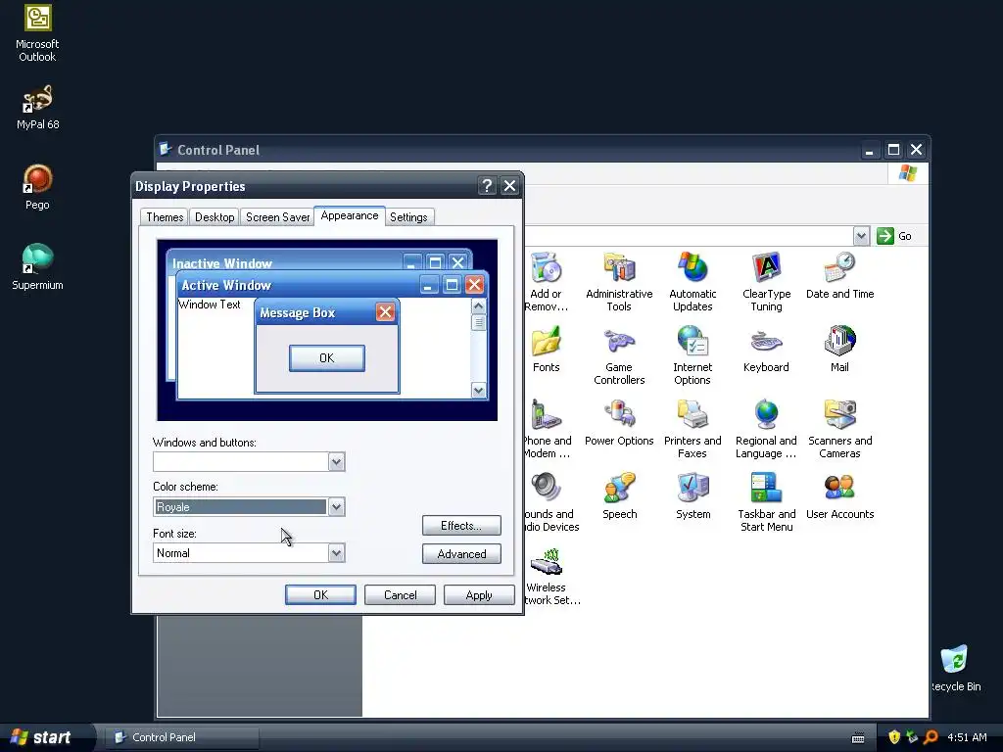Open Scanners and Cameras icon
Image resolution: width=1003 pixels, height=752 pixels.
coord(839,429)
